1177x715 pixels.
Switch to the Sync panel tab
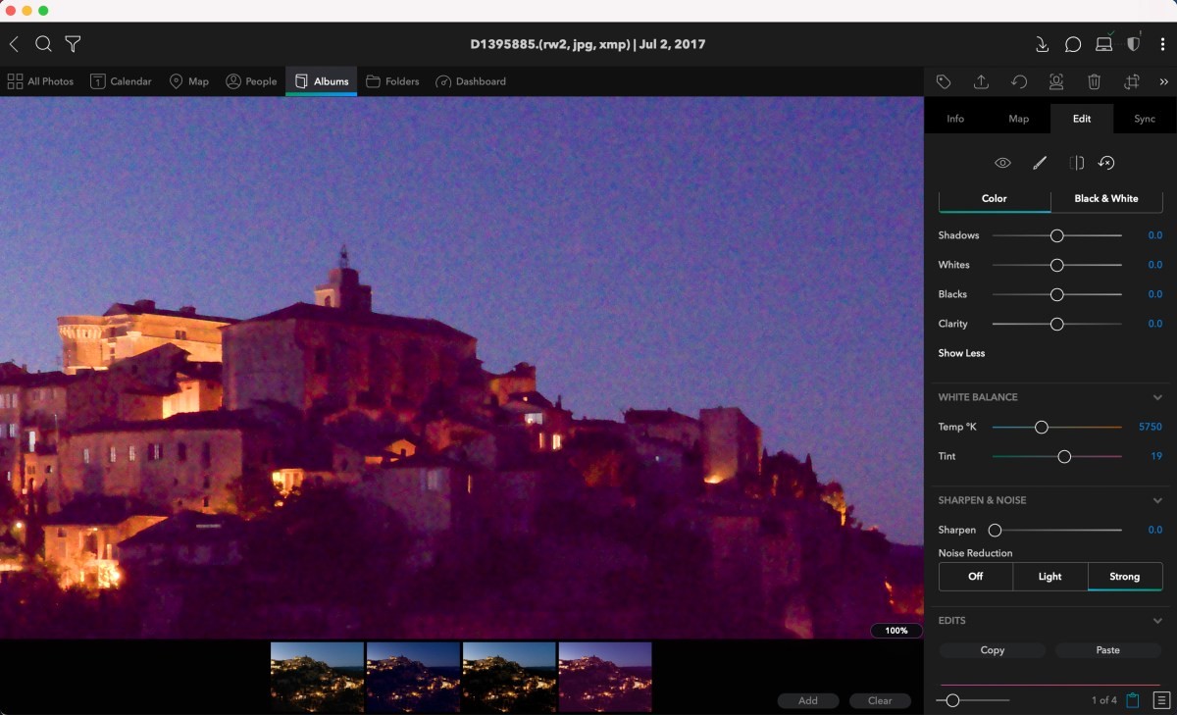pyautogui.click(x=1145, y=119)
